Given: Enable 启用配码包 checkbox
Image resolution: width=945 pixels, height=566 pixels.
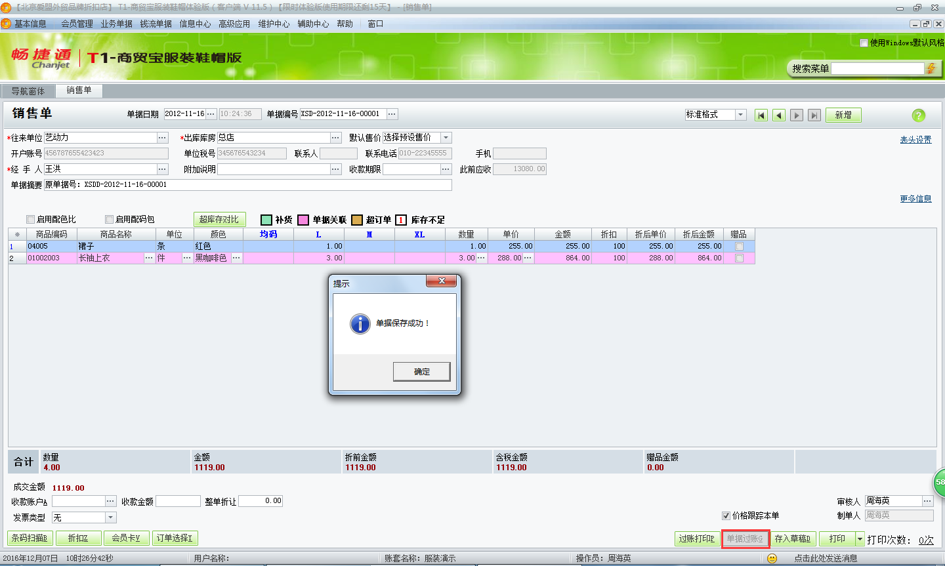Looking at the screenshot, I should tap(109, 220).
